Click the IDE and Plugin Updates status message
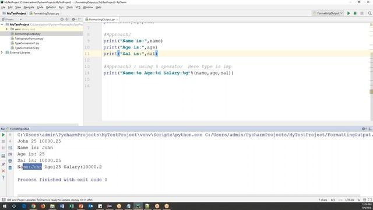 [x=50, y=200]
